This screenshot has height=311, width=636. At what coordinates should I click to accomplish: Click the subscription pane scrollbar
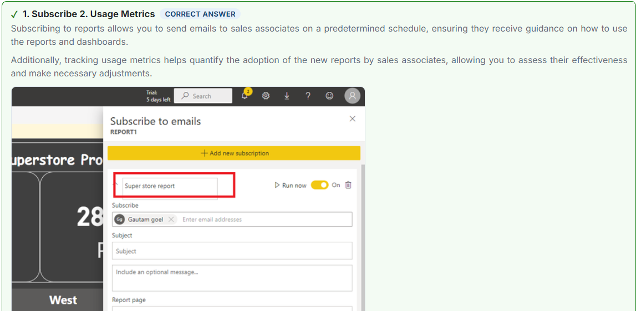(363, 239)
